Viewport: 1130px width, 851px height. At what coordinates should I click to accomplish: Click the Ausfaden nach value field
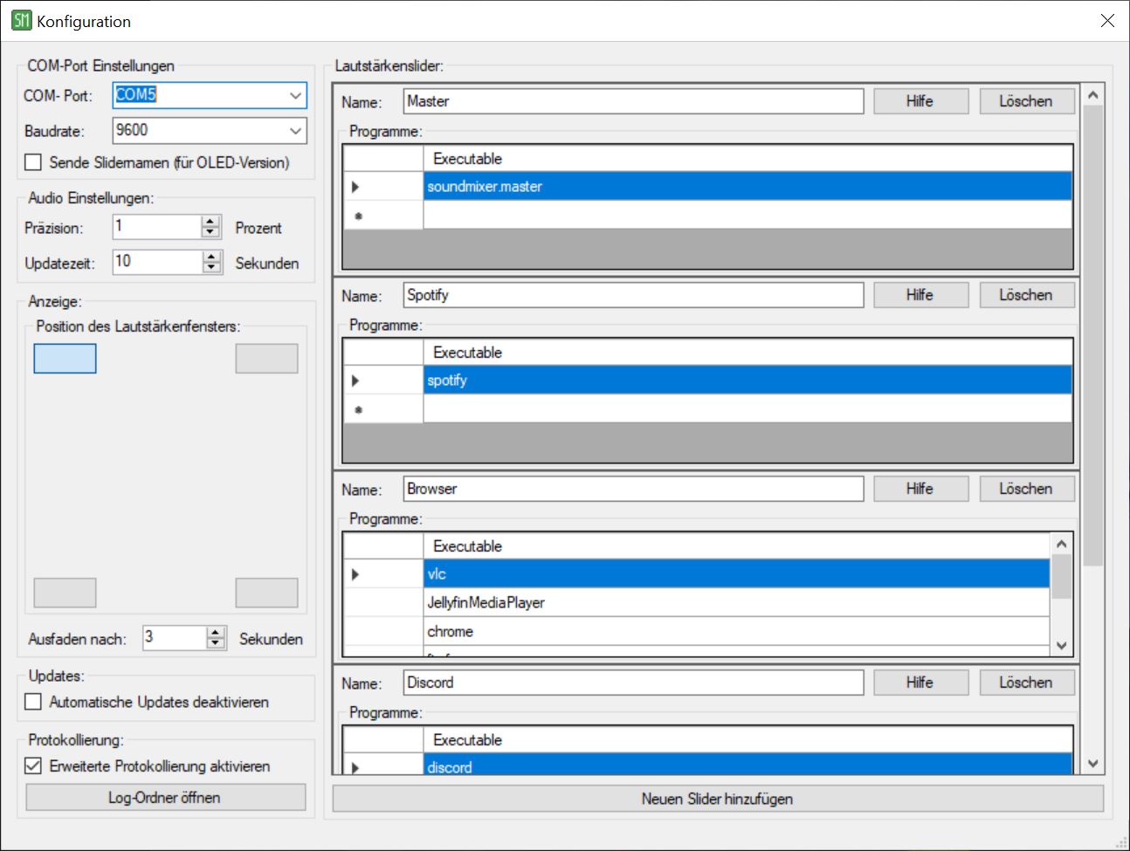(x=175, y=637)
